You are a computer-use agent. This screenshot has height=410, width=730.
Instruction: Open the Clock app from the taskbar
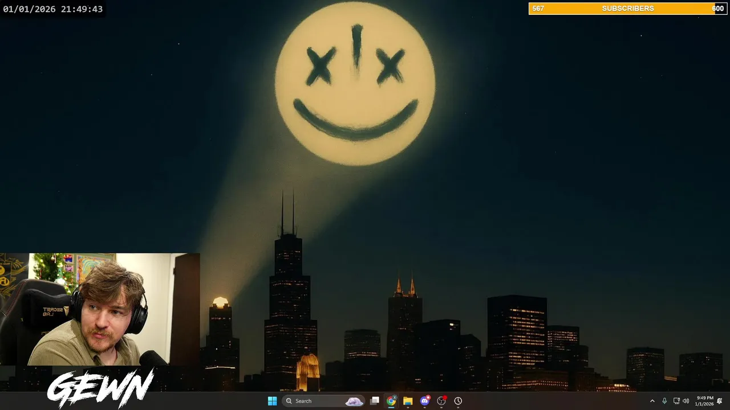click(x=458, y=401)
